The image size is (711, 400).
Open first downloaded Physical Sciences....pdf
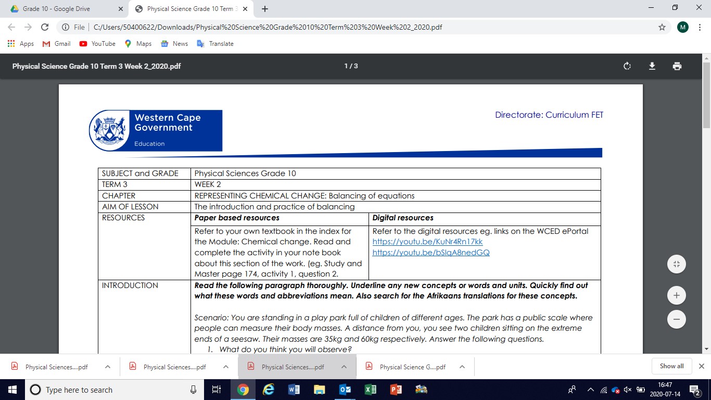tap(51, 367)
